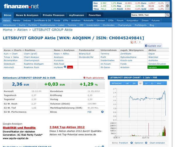Click the settings gear icon beside market indices
The width and height of the screenshot is (187, 147).
(167, 6)
